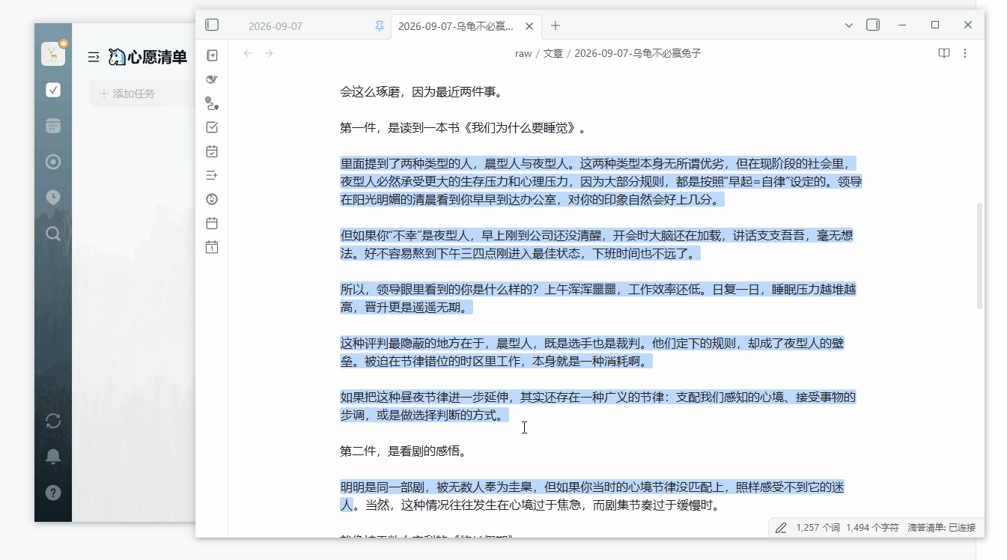Minimize the Obsidian window

click(902, 25)
